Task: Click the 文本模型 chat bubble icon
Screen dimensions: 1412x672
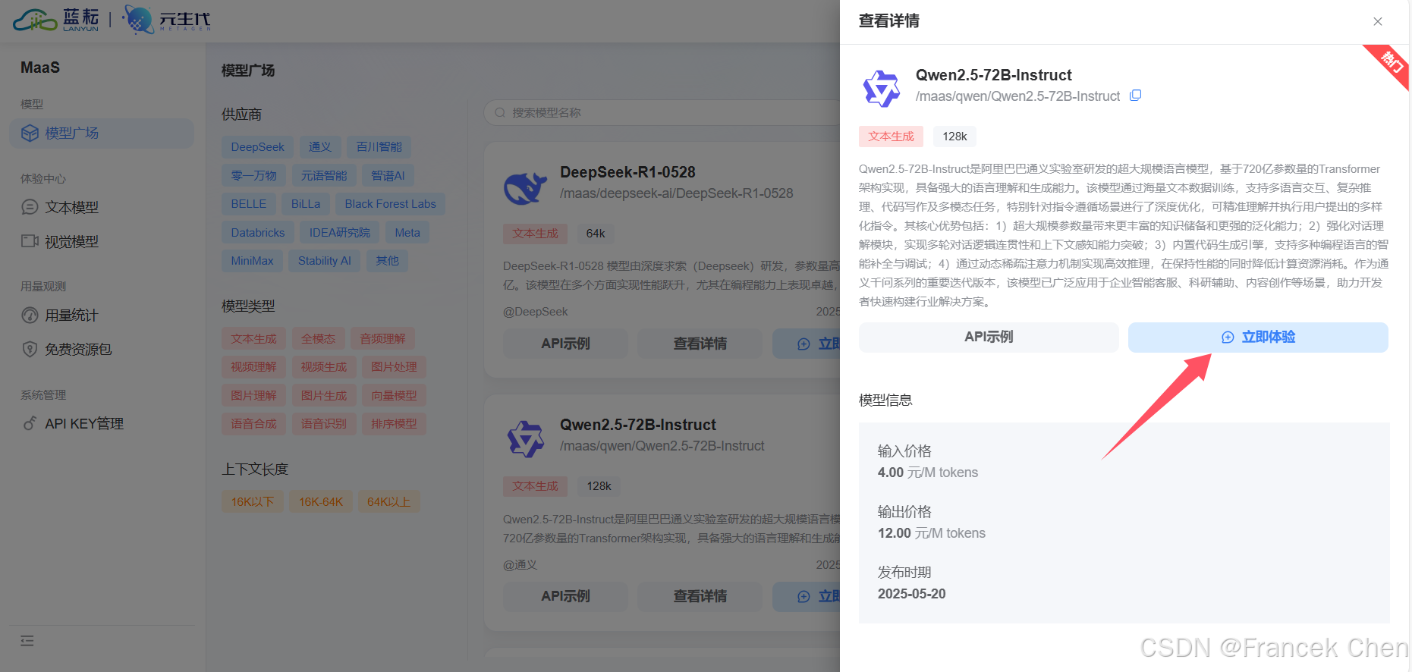Action: pyautogui.click(x=30, y=207)
